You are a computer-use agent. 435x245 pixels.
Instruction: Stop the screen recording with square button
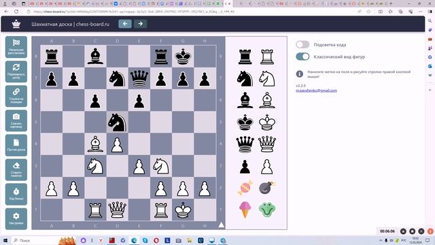[413, 231]
